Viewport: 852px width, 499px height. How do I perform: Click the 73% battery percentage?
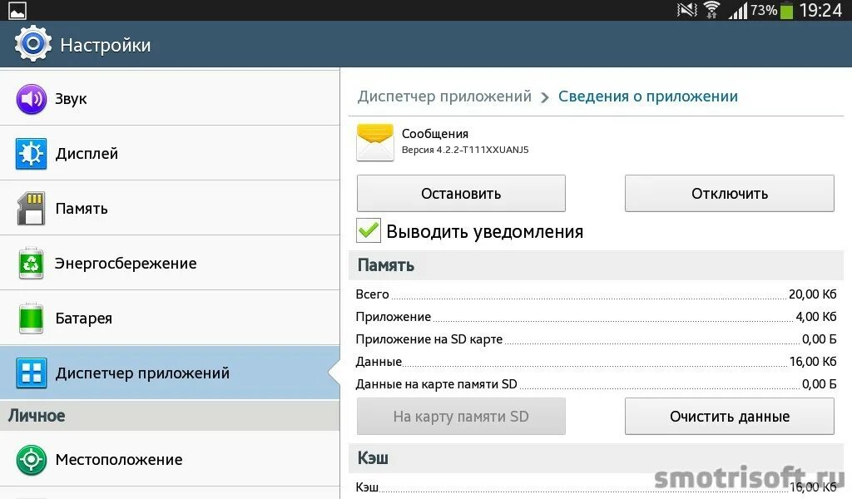(764, 10)
